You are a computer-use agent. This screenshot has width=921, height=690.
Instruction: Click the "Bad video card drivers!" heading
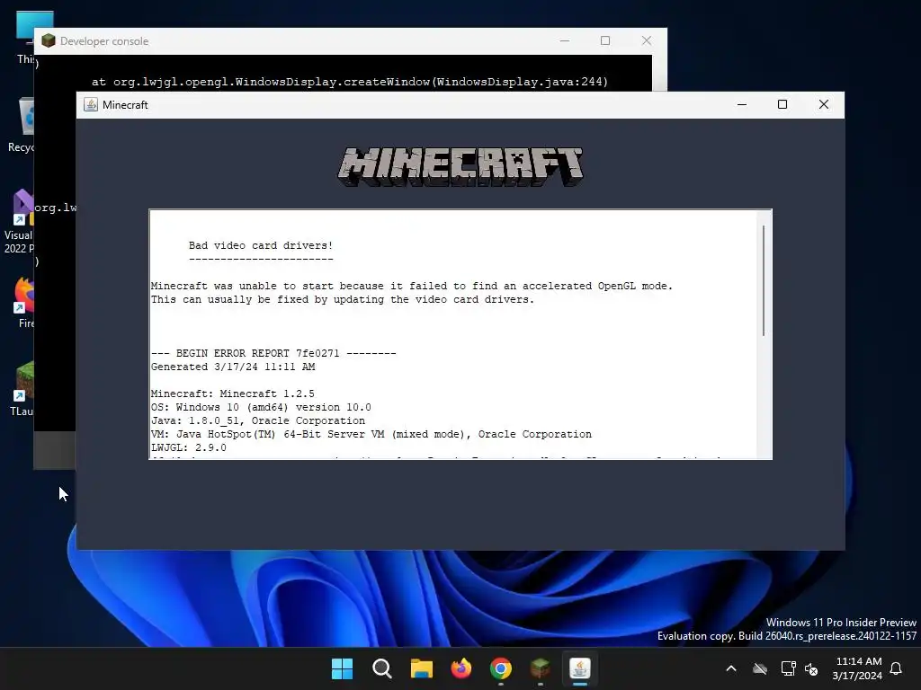(261, 245)
